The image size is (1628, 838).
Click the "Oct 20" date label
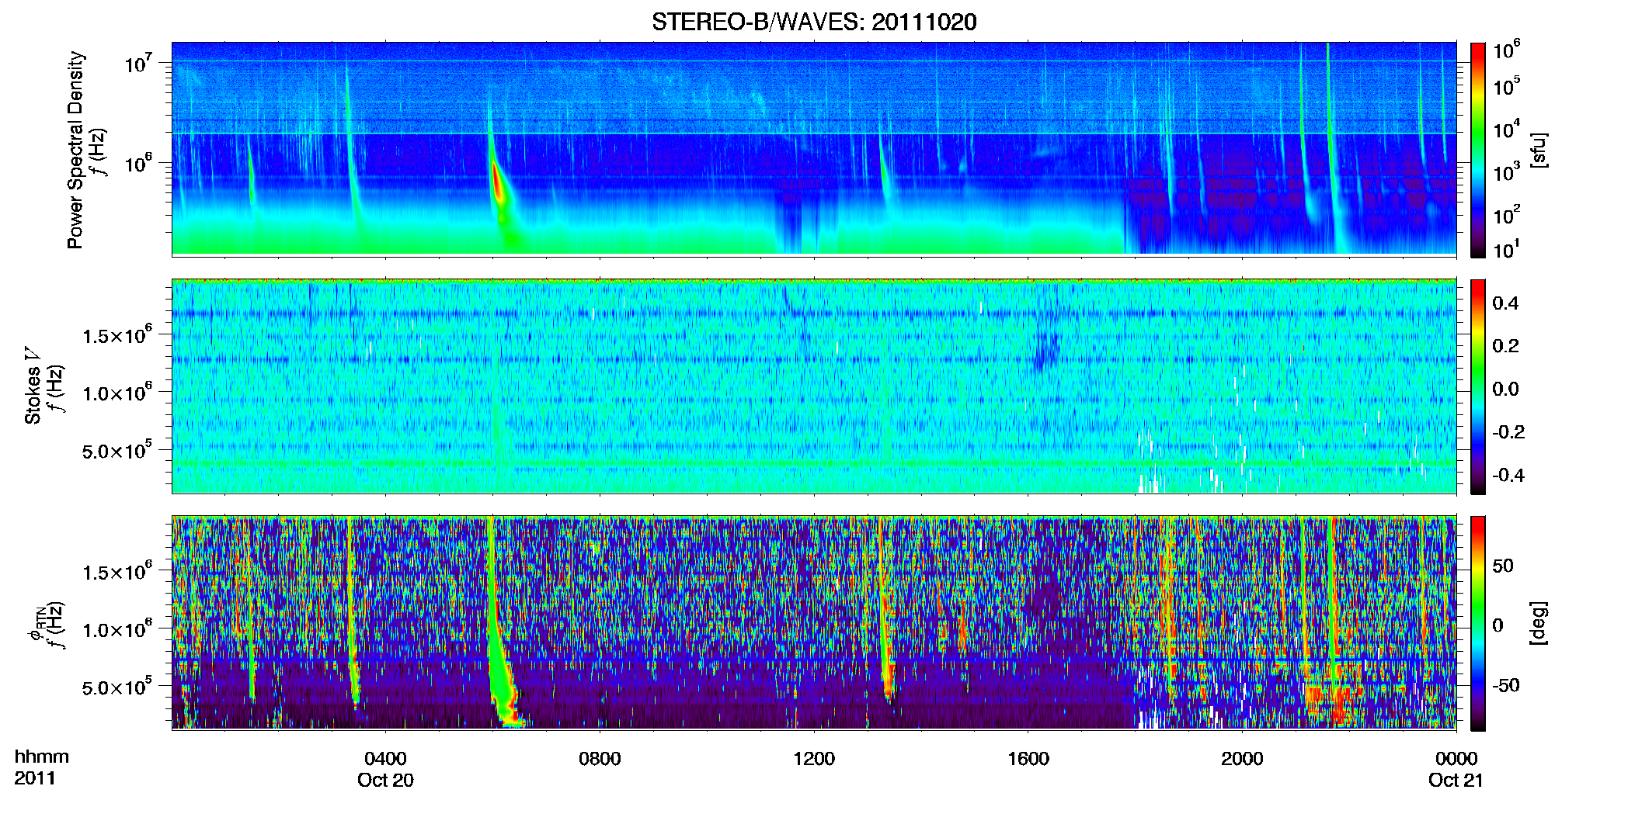pos(385,780)
